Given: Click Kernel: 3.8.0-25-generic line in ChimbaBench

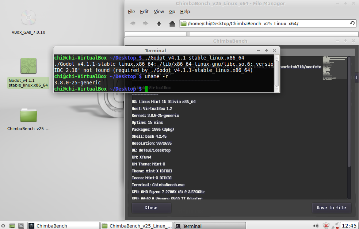Looking at the screenshot, I should (x=155, y=115).
